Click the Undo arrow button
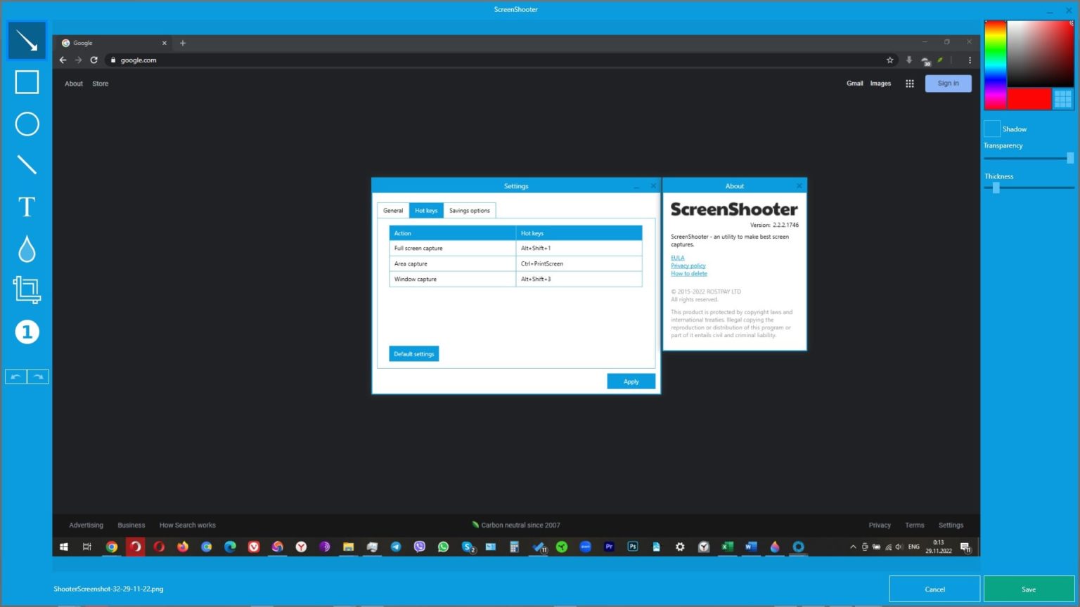 [x=15, y=377]
